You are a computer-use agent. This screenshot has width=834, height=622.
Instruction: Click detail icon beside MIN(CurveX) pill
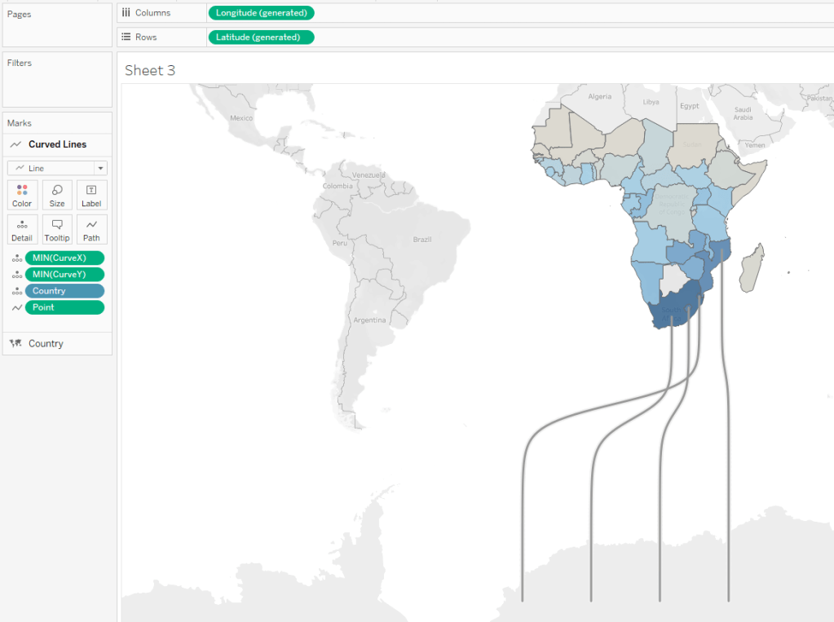tap(15, 258)
